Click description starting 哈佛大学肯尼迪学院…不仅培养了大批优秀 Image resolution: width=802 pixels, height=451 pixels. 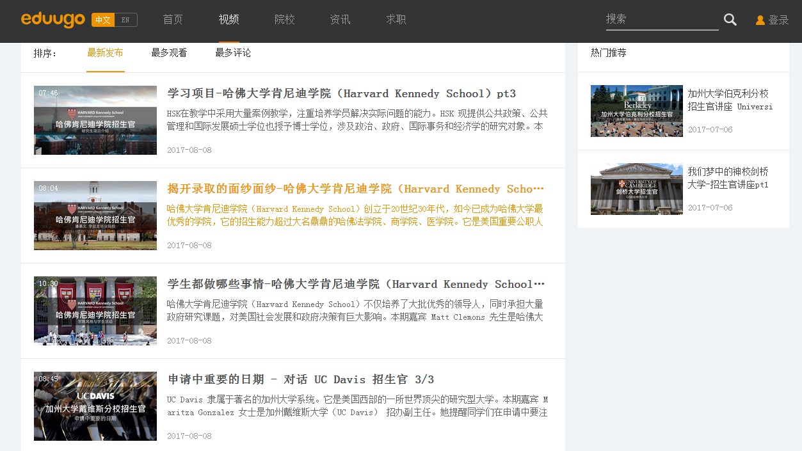[x=355, y=311]
